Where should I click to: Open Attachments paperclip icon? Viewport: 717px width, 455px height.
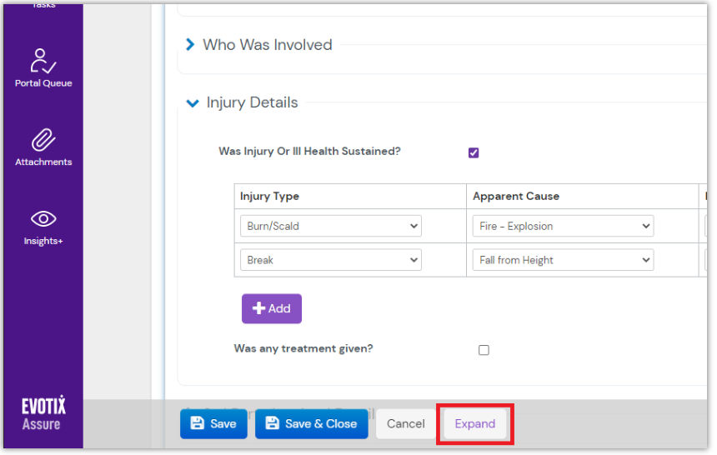[43, 140]
